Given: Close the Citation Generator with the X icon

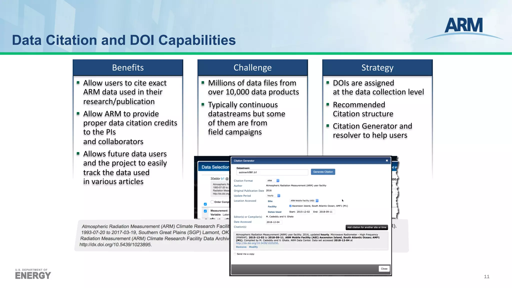Looking at the screenshot, I should 387,160.
